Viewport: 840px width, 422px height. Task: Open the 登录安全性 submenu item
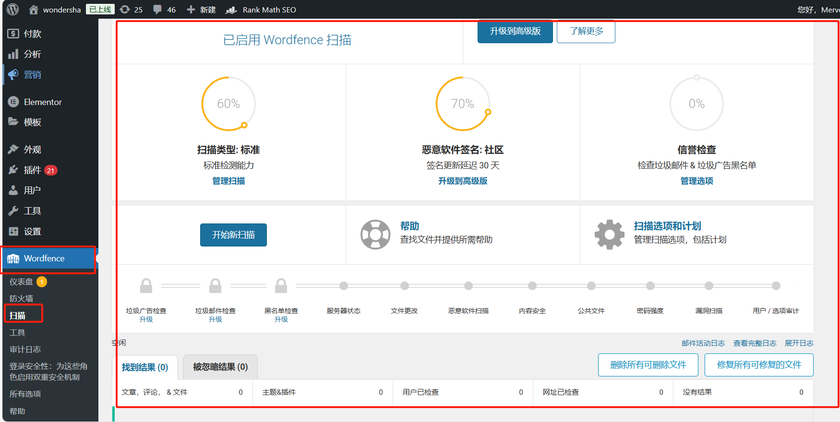(48, 372)
